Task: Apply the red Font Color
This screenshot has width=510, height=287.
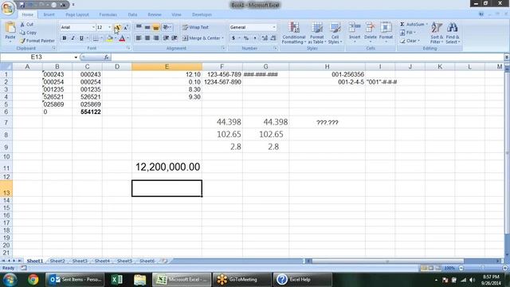Action: (122, 38)
